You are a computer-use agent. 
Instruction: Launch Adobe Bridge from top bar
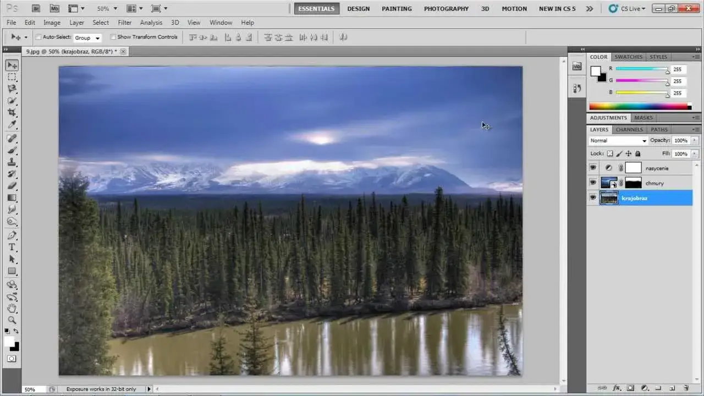point(36,9)
